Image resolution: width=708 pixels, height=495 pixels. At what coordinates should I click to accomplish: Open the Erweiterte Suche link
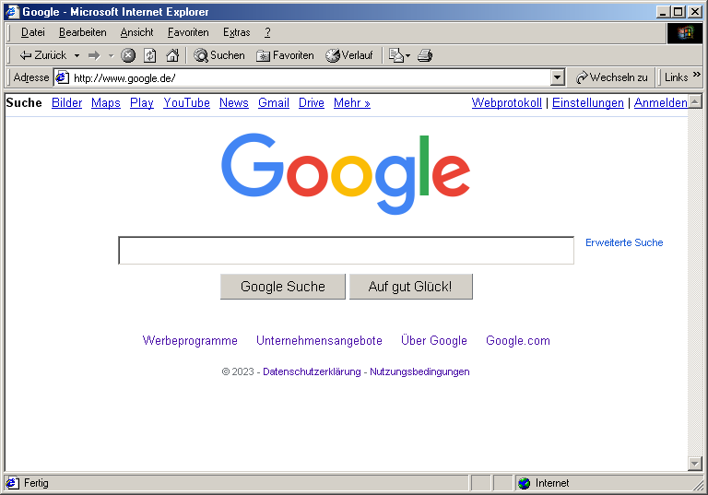[x=624, y=242]
